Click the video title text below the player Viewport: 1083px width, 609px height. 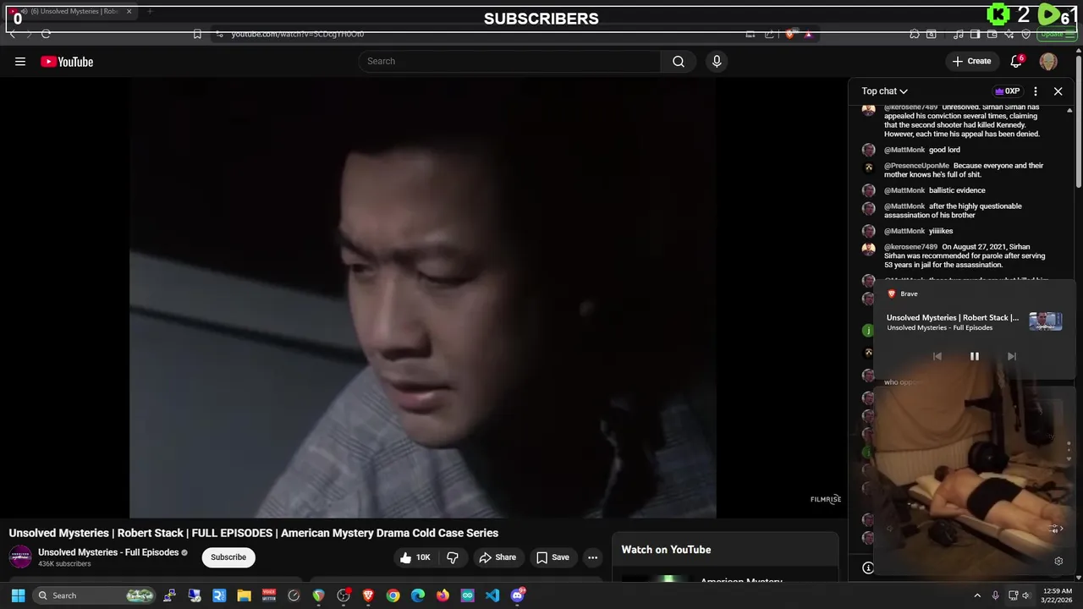[254, 533]
